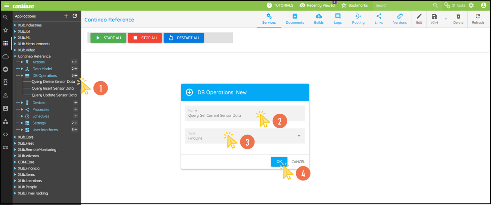This screenshot has height=205, width=491.
Task: Add a new DB Operations item
Action: click(76, 76)
